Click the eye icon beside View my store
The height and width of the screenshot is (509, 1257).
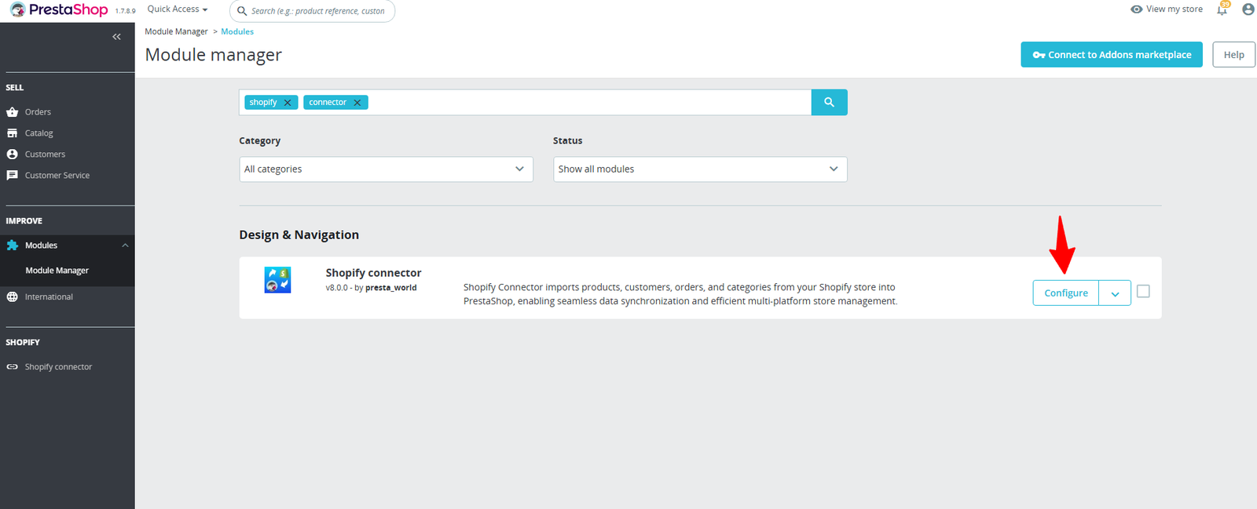[1136, 9]
